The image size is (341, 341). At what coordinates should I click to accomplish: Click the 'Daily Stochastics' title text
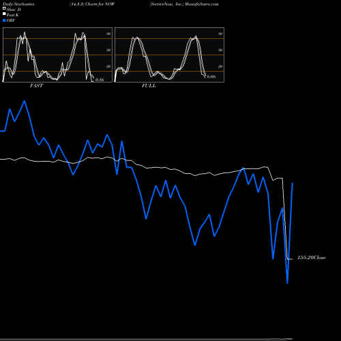(18, 4)
